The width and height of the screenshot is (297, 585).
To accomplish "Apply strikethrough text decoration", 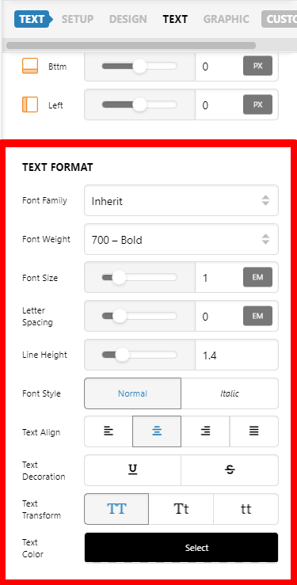I will pyautogui.click(x=230, y=470).
